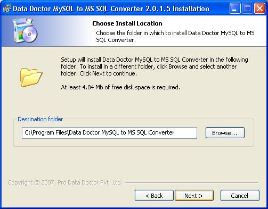Viewport: 268px width, 209px height.
Task: Cancel the installation
Action: 240,196
